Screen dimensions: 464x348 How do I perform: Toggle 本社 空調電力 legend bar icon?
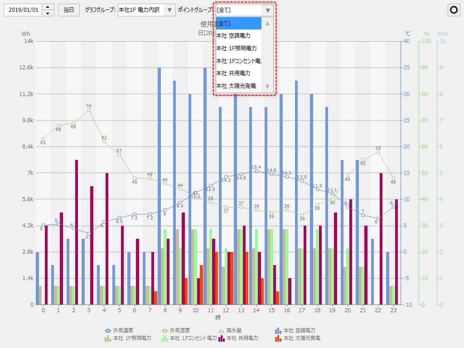tap(278, 331)
